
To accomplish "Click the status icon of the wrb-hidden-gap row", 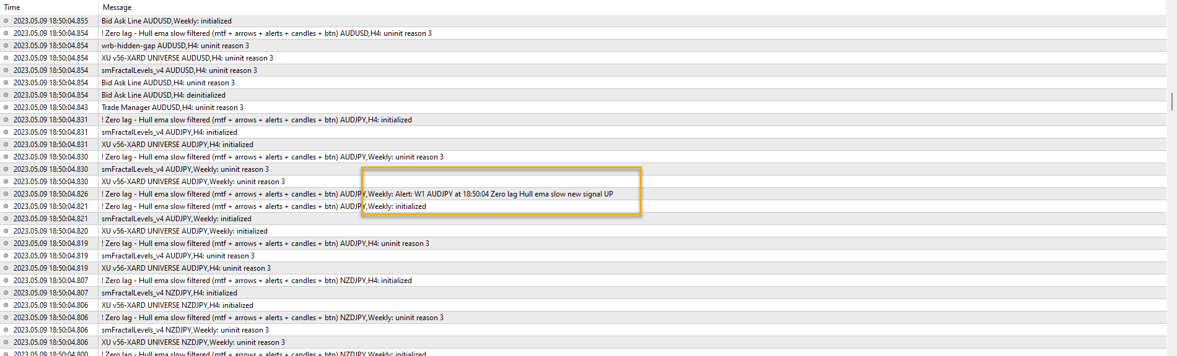I will 6,46.
